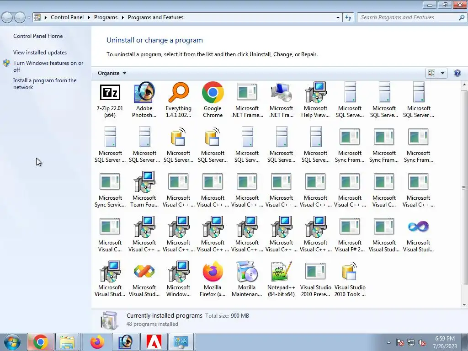Open Install a program from the network
Screen dimensions: 468x351
(x=45, y=84)
